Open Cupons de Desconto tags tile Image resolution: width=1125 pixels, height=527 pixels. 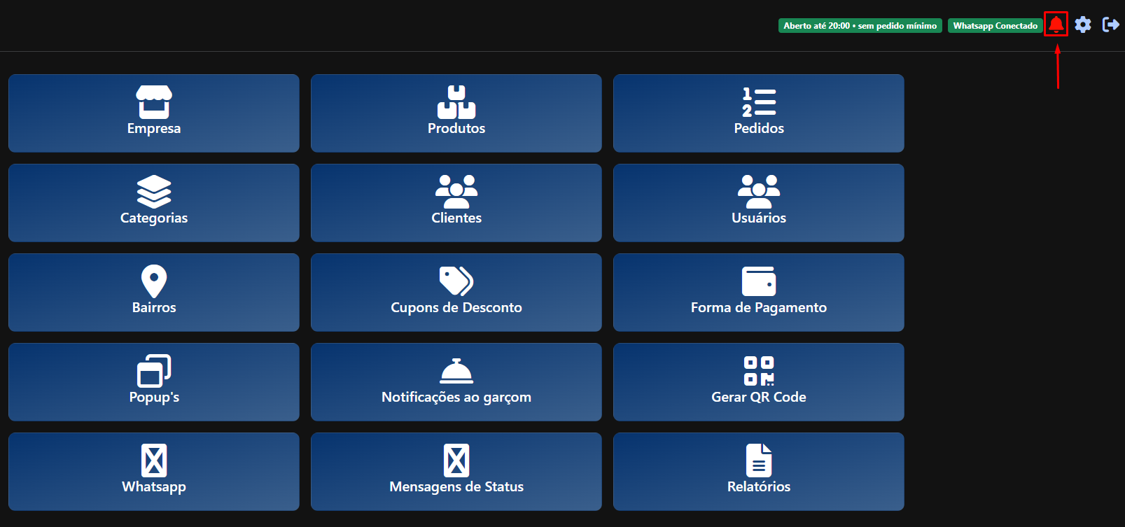(x=456, y=293)
